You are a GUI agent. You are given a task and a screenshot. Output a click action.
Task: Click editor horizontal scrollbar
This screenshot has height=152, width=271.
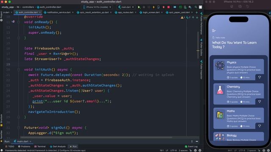point(96,137)
